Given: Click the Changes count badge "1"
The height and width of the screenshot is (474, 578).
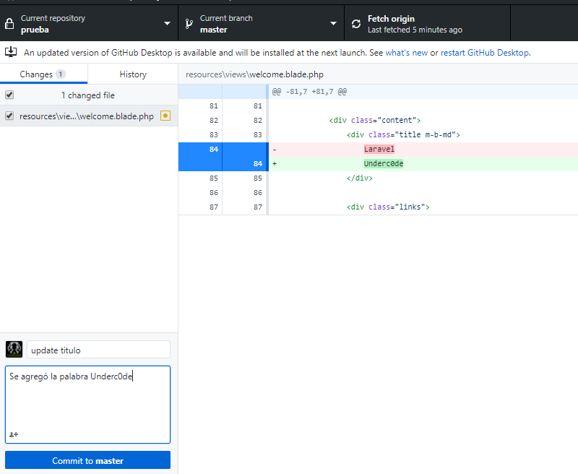Looking at the screenshot, I should tap(61, 74).
